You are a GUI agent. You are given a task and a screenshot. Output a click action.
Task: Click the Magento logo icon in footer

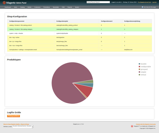click(132, 126)
